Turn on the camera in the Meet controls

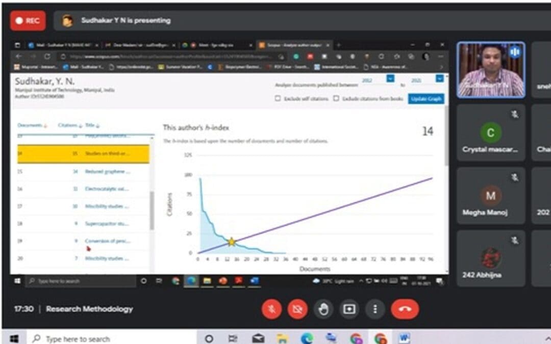point(298,309)
